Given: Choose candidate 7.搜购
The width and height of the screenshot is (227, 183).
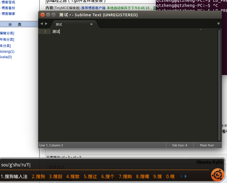Looking at the screenshot, I should pyautogui.click(x=125, y=176).
